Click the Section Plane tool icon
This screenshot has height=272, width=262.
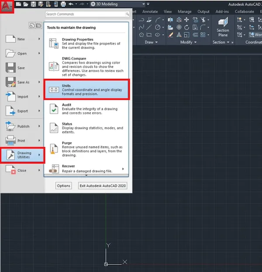pos(223,25)
